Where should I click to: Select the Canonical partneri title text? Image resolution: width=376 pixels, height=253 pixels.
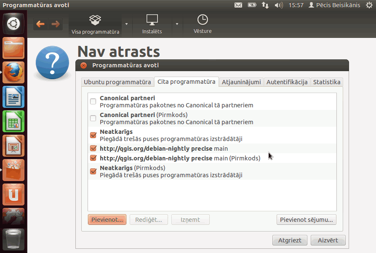127,98
